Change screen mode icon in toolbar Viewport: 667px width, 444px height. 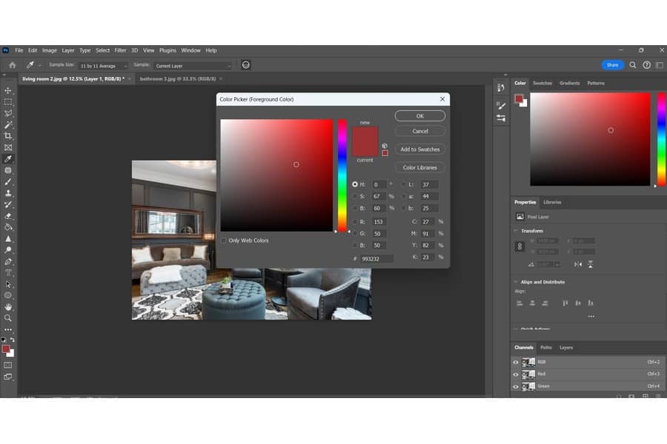(8, 377)
